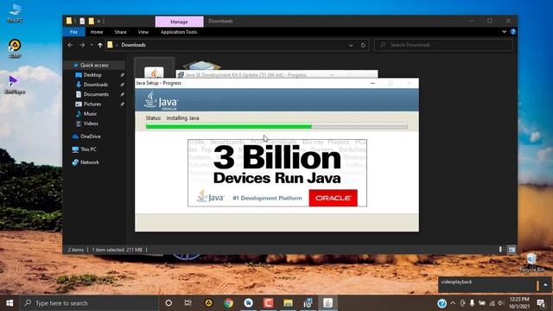Select This PC in the navigation pane
Viewport: 553px width, 311px height.
pos(88,149)
